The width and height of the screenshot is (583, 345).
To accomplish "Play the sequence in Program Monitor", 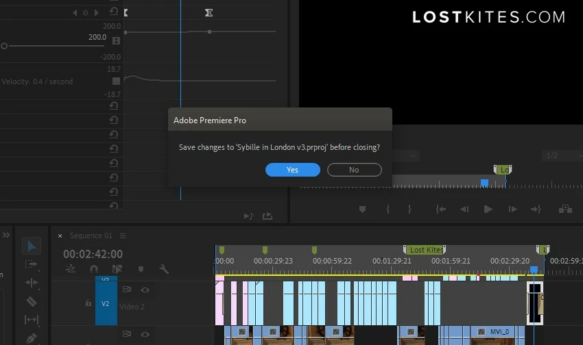I will 488,209.
